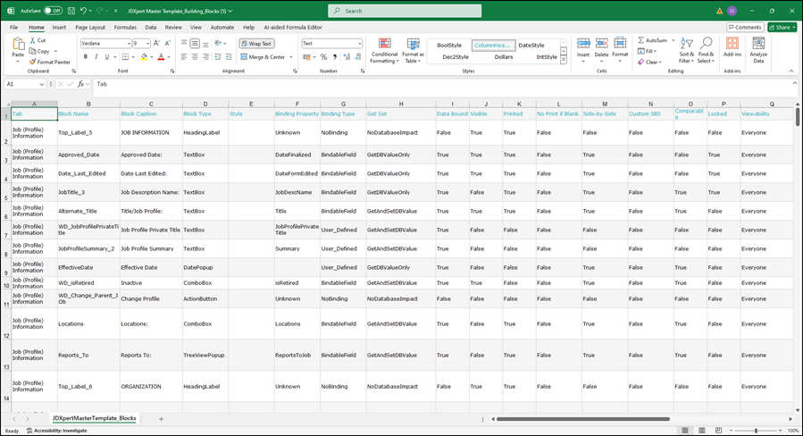Open the Name Box dropdown arrow

pos(41,84)
